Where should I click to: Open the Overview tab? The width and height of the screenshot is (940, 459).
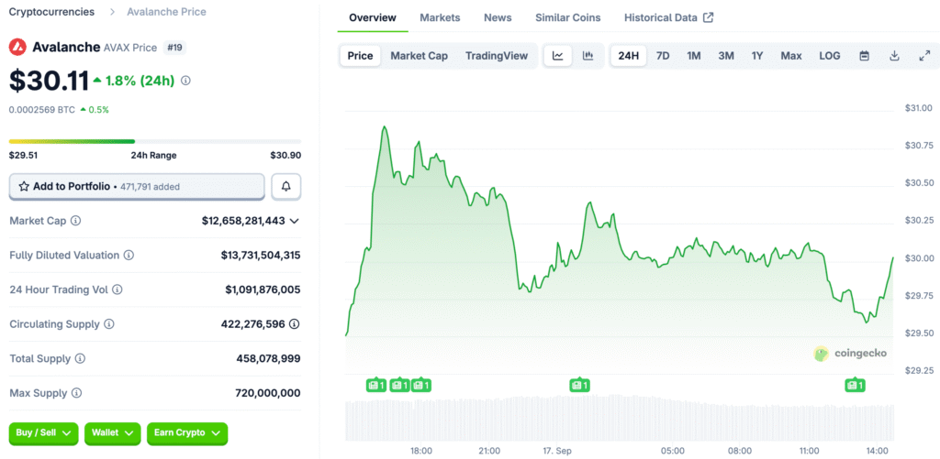click(x=373, y=17)
